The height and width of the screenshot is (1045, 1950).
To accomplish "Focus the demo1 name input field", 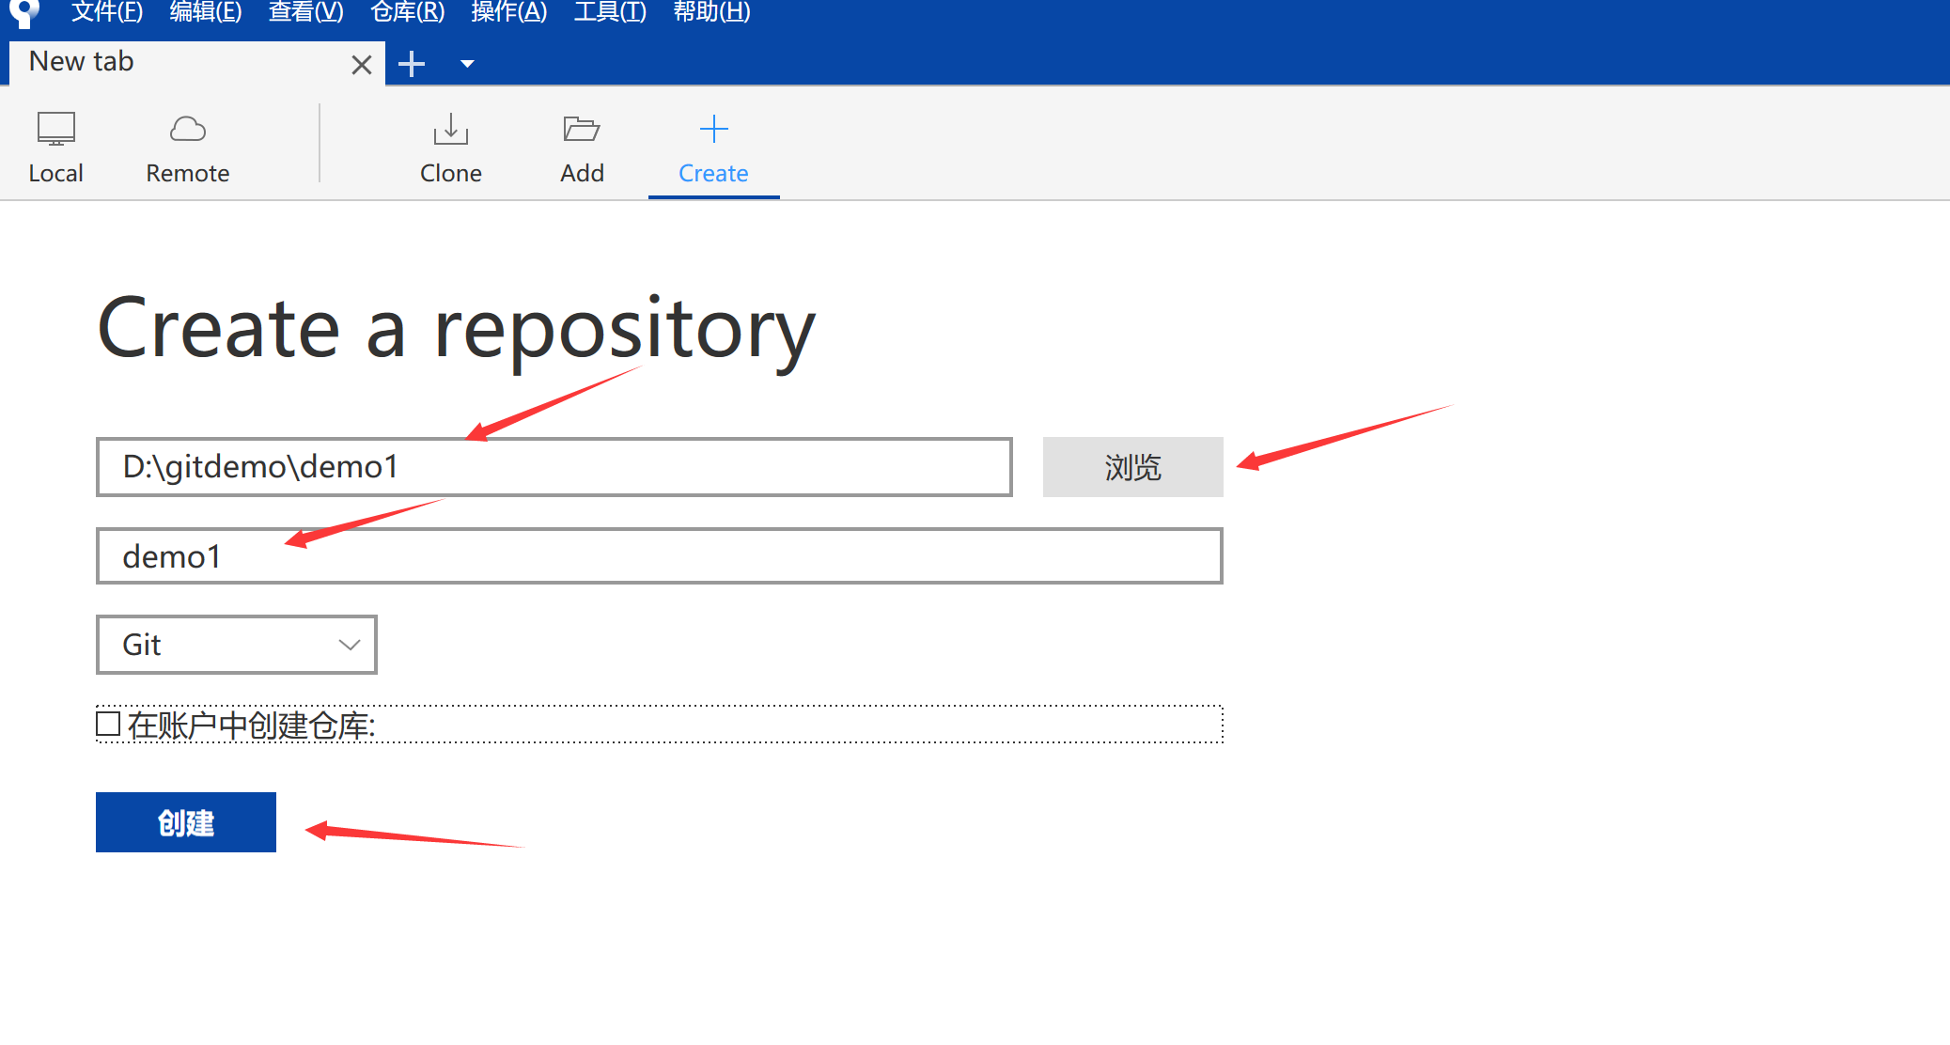I will (659, 556).
